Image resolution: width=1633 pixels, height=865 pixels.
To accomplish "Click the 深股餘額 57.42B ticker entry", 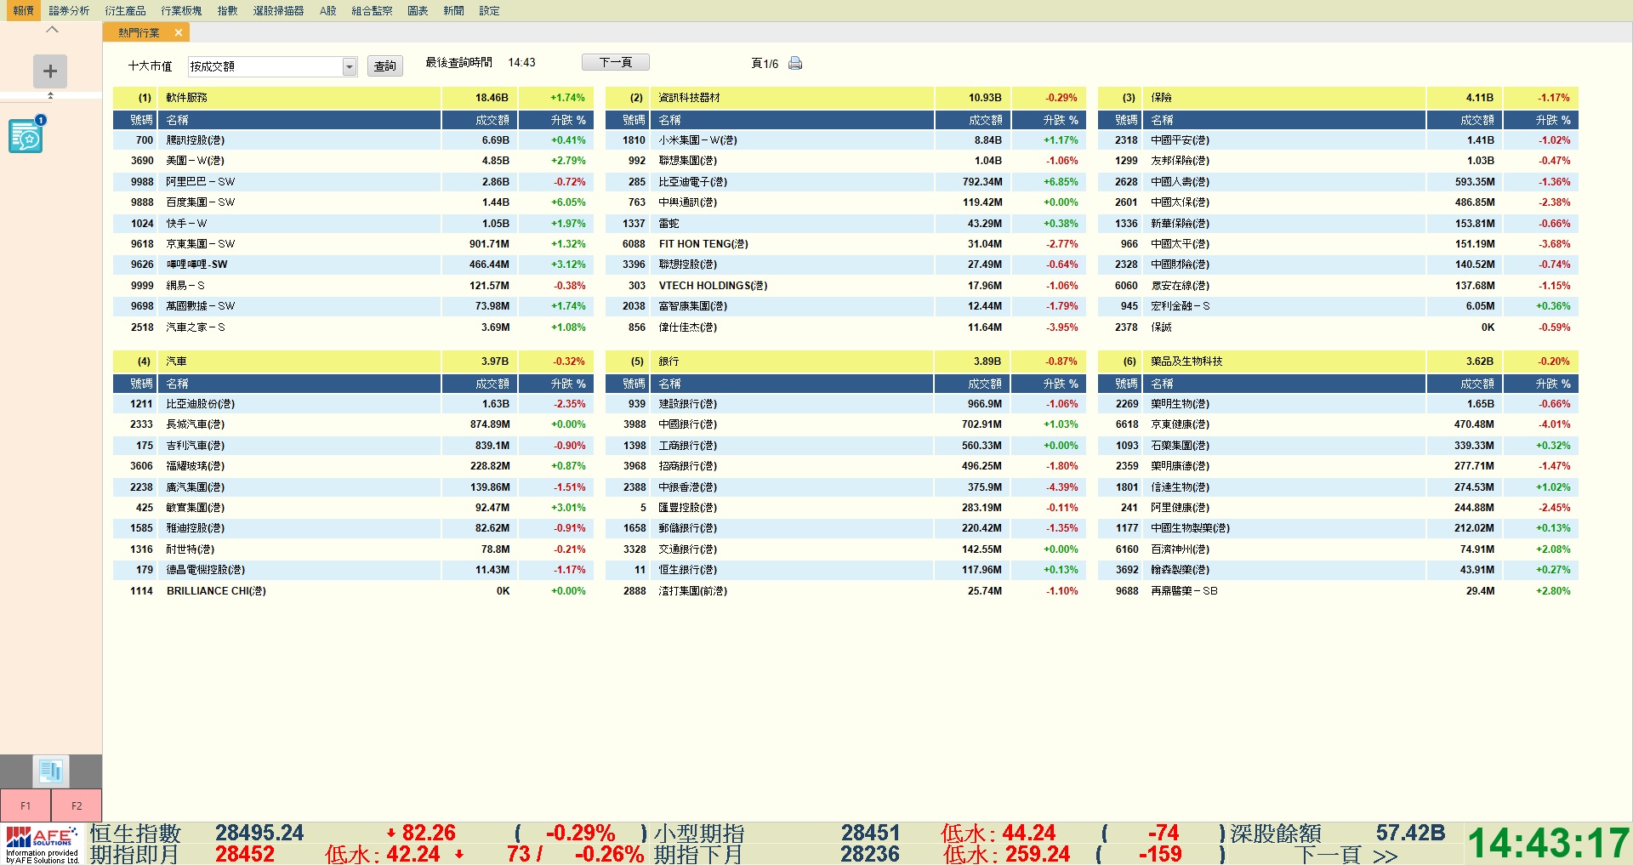I will pyautogui.click(x=1337, y=834).
